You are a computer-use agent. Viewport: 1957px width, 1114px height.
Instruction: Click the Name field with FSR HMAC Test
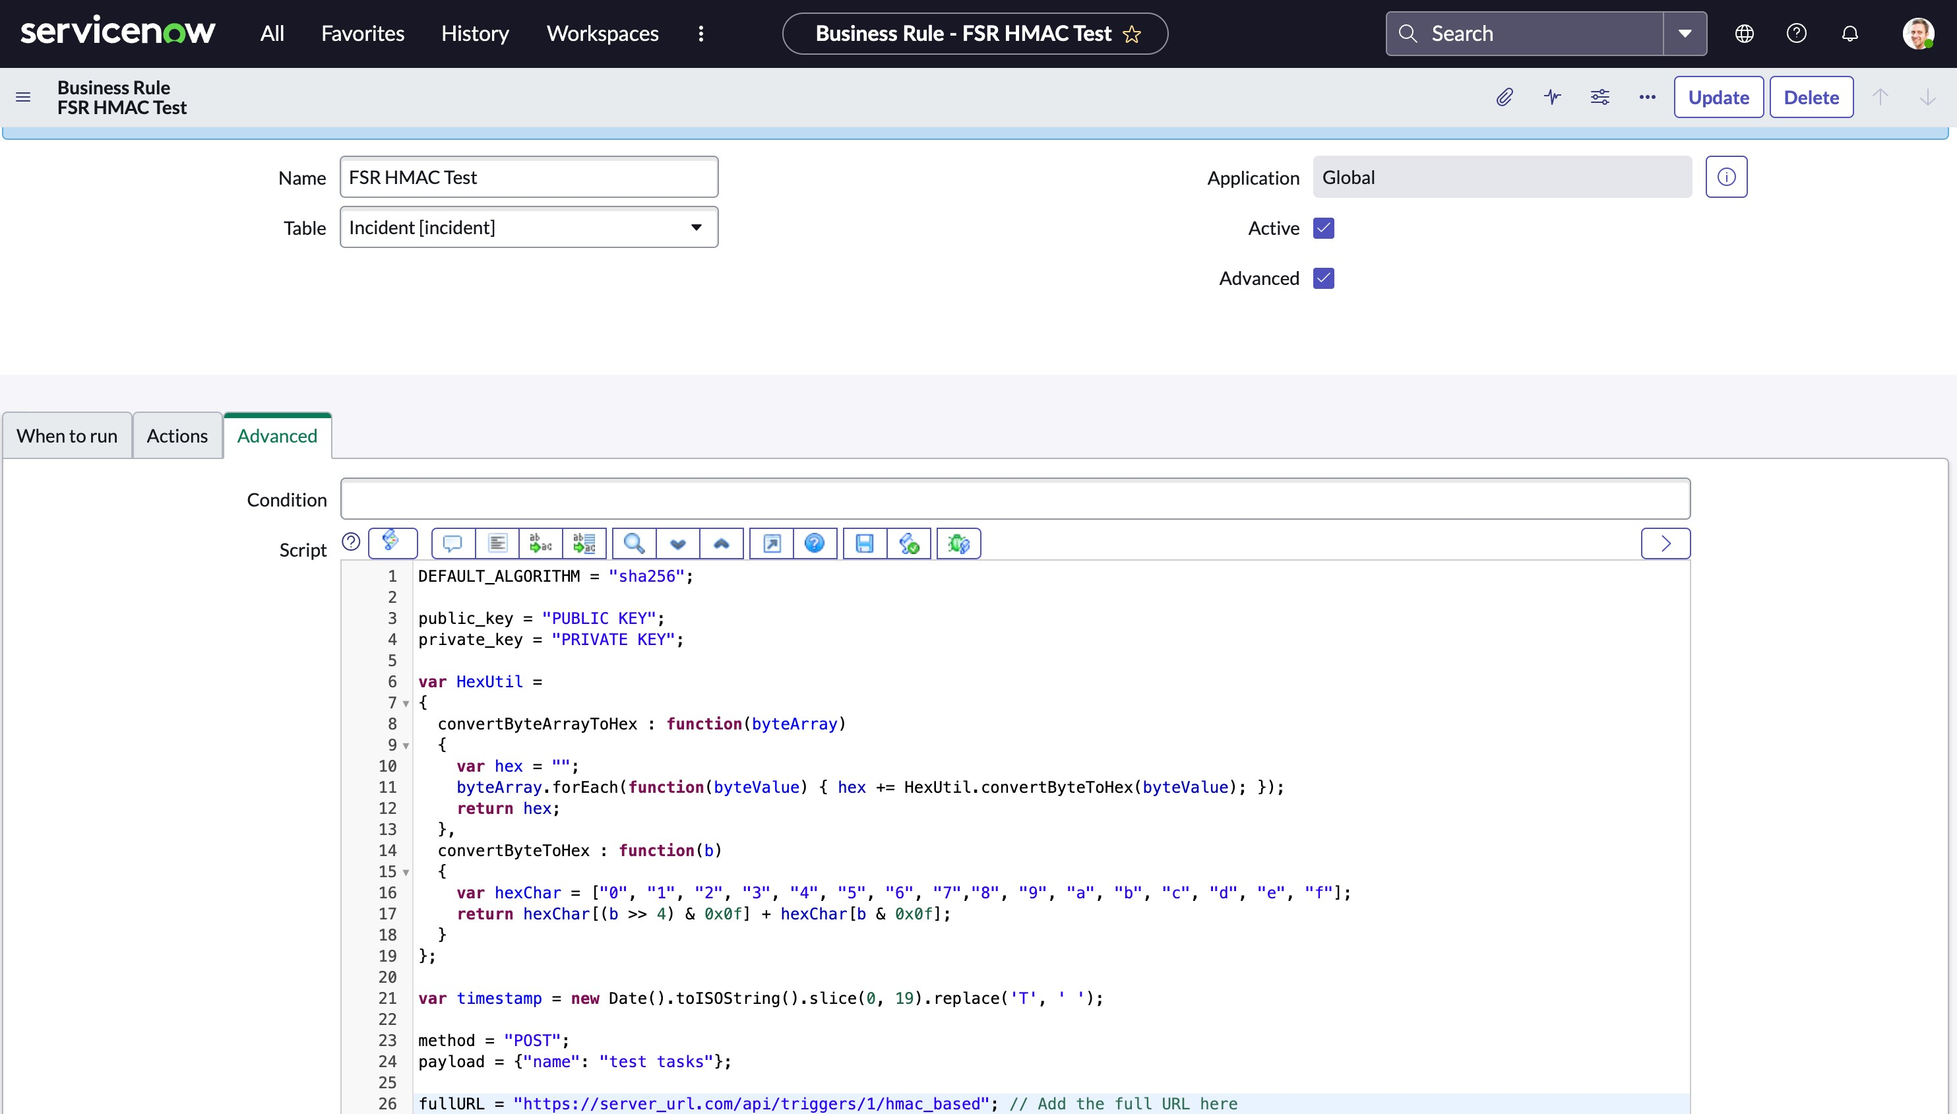click(x=528, y=177)
